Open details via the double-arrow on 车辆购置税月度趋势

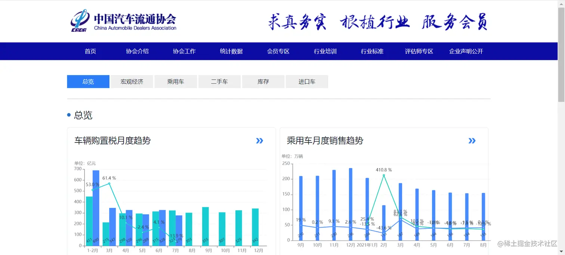[259, 141]
